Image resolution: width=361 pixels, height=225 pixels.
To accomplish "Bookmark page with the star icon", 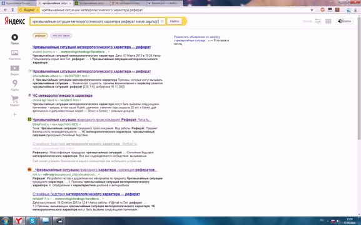I will pyautogui.click(x=312, y=10).
